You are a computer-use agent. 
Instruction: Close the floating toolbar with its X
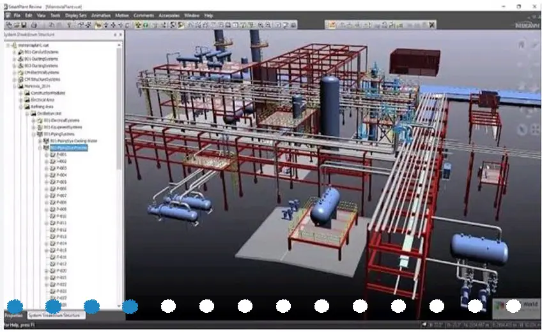[431, 25]
